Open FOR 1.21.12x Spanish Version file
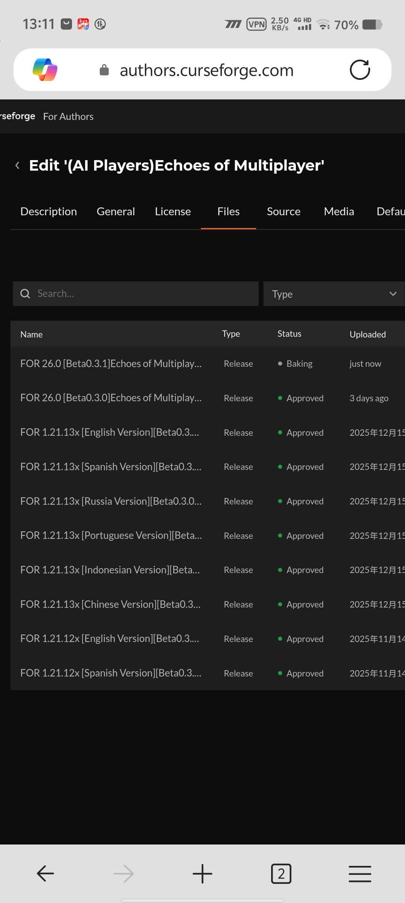 click(111, 673)
